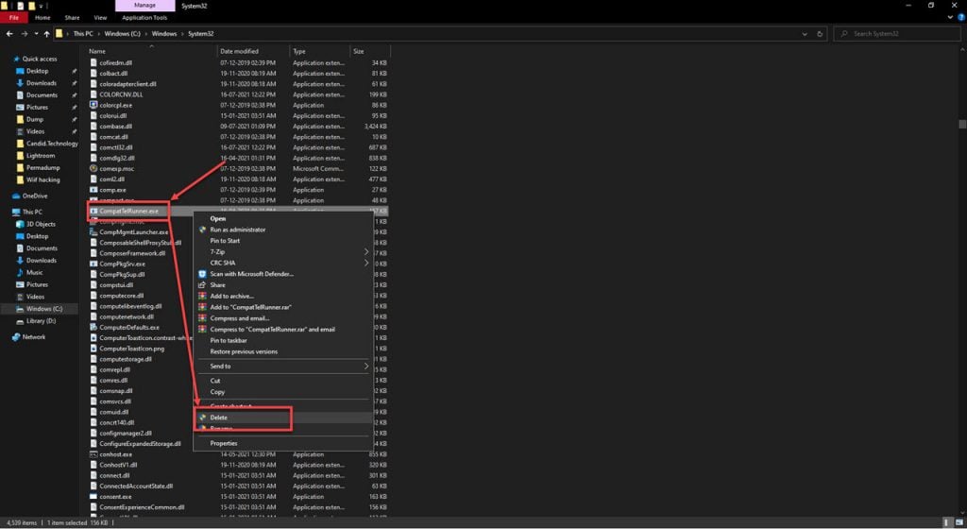Open address bar history dropdown
Screen dimensions: 967x529
pos(805,34)
